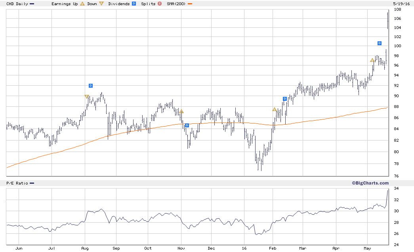414x252 pixels.
Task: Click the 'Aug' month axis label
Action: pyautogui.click(x=85, y=248)
